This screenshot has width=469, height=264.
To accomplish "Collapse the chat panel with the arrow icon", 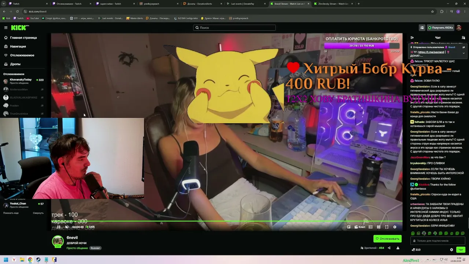I will tap(412, 37).
